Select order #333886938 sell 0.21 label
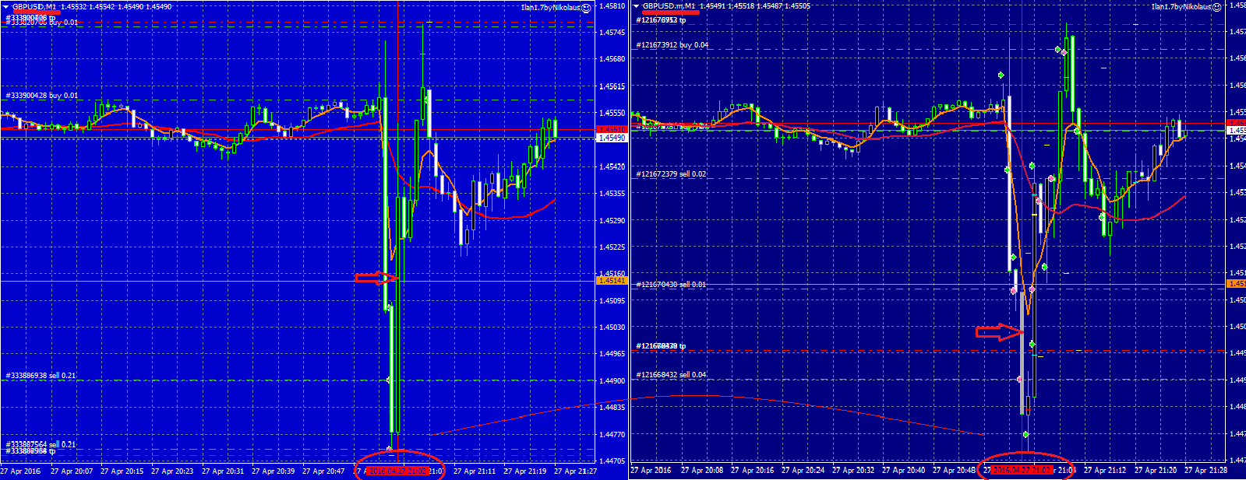This screenshot has width=1246, height=480. (41, 376)
